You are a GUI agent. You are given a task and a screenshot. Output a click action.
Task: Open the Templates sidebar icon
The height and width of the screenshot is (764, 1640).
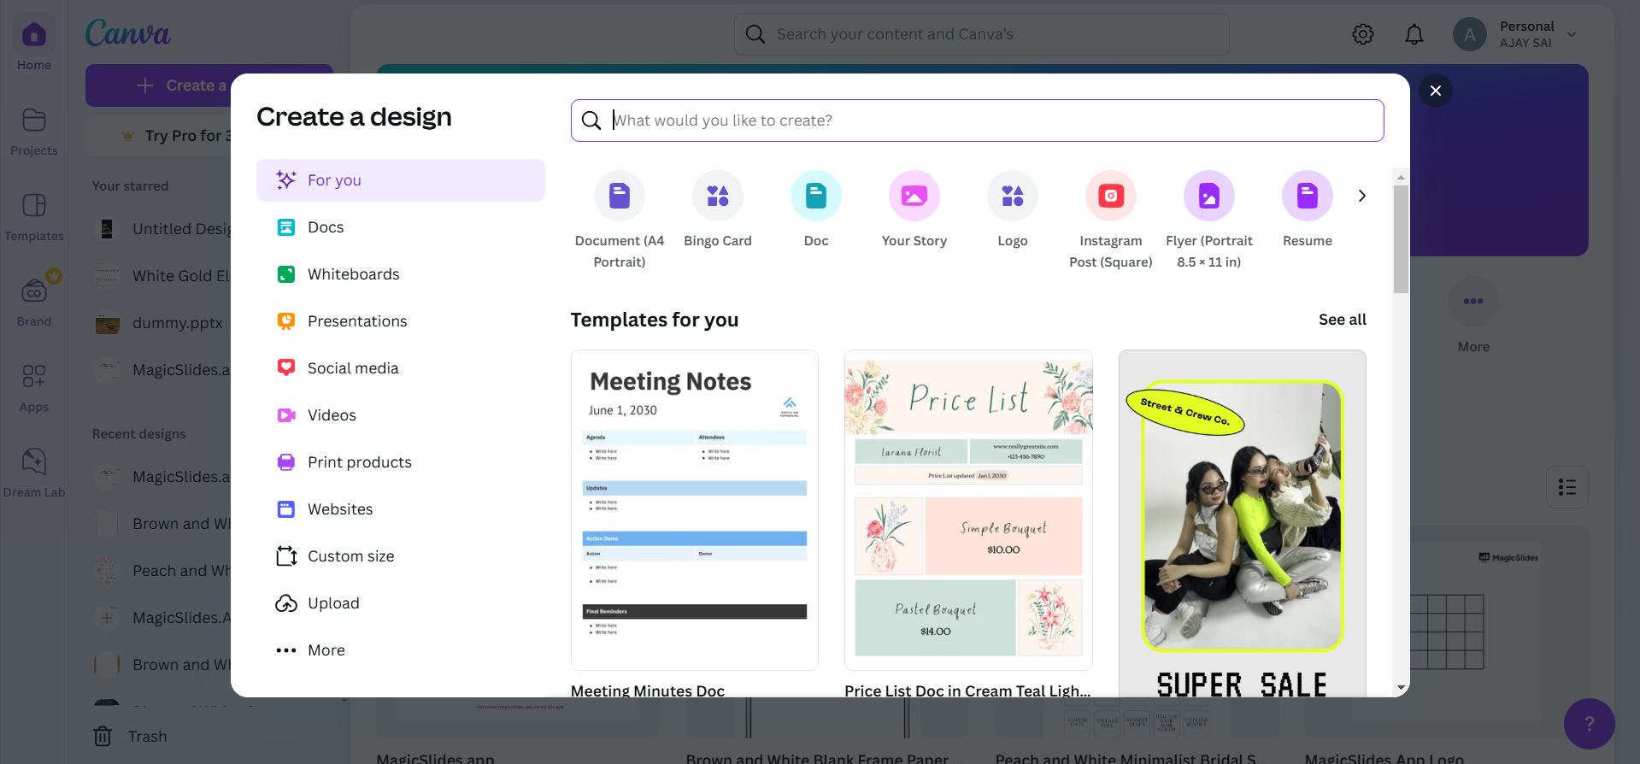point(34,206)
